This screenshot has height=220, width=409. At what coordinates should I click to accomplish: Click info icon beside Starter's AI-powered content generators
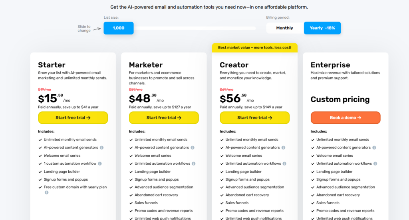101,148
